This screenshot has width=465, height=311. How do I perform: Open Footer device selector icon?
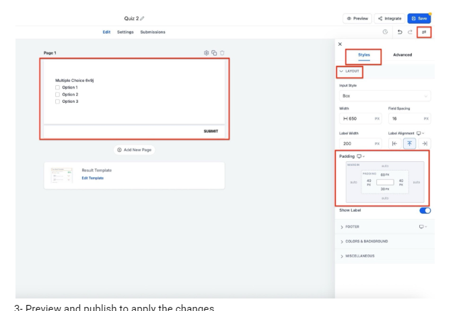(x=423, y=226)
